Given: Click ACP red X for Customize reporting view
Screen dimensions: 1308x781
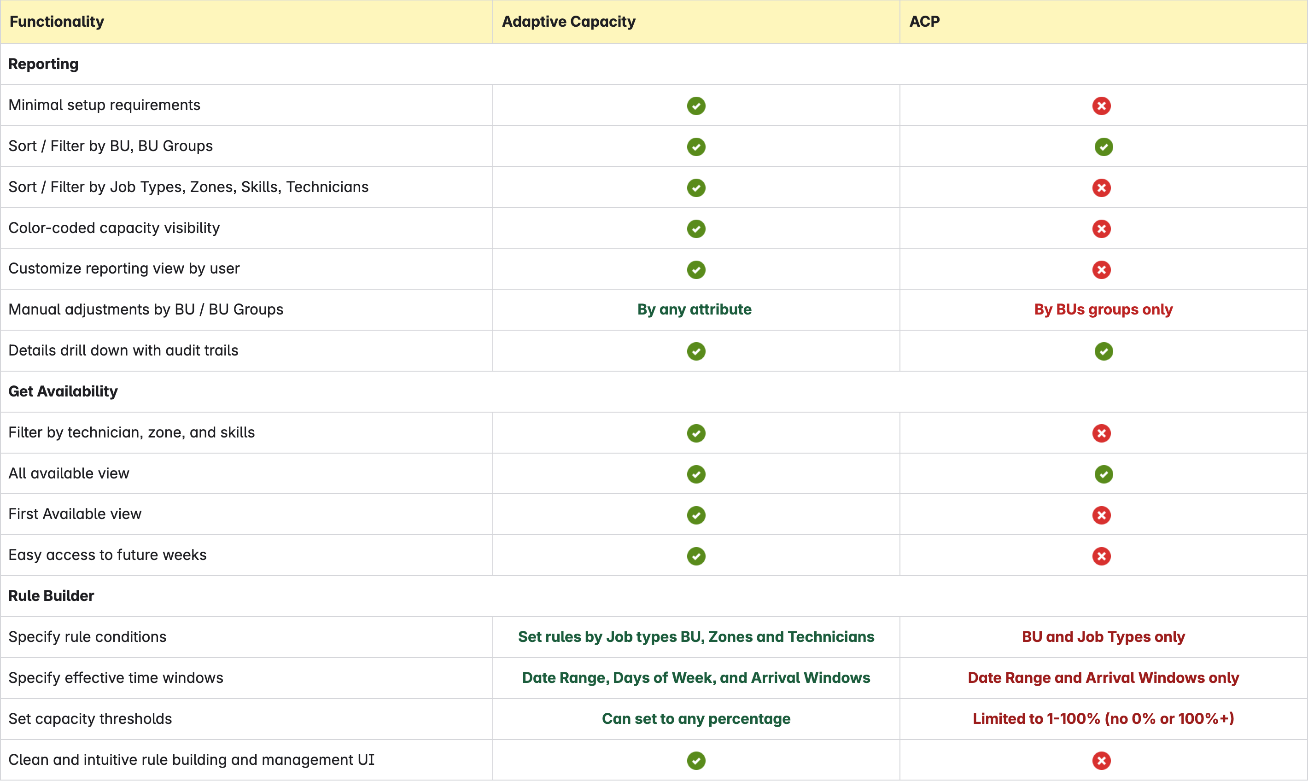Looking at the screenshot, I should coord(1101,270).
